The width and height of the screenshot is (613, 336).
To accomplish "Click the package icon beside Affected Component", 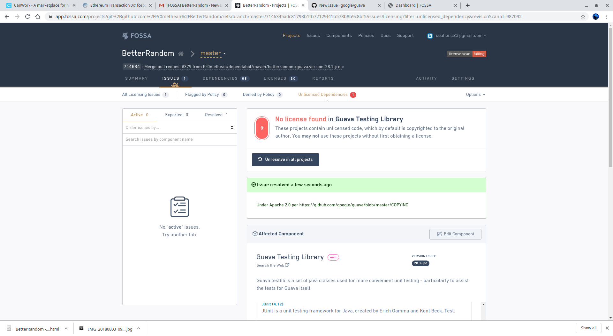I will 255,234.
